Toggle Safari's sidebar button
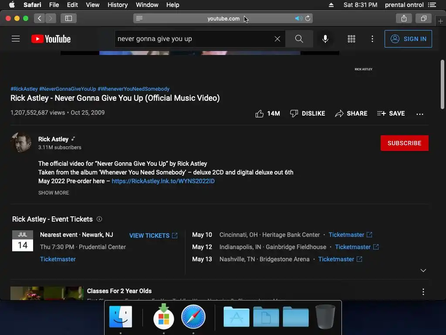 [x=68, y=18]
